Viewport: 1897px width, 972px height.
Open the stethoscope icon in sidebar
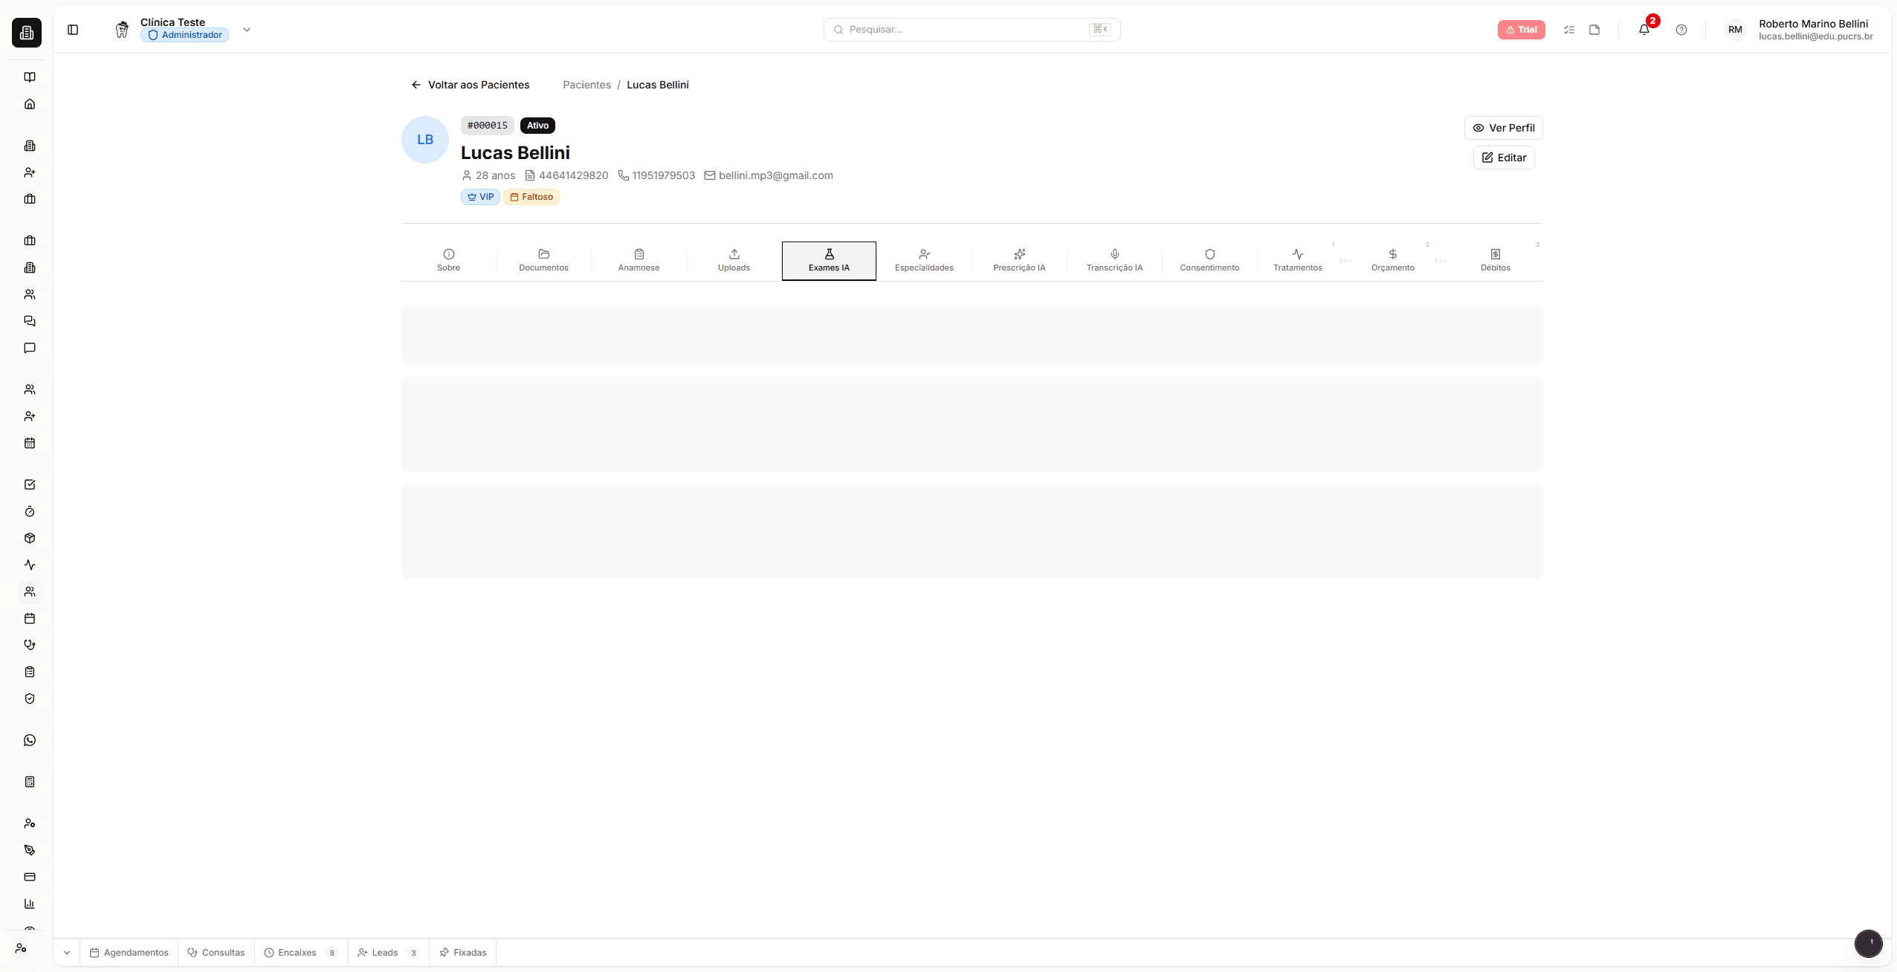(30, 645)
